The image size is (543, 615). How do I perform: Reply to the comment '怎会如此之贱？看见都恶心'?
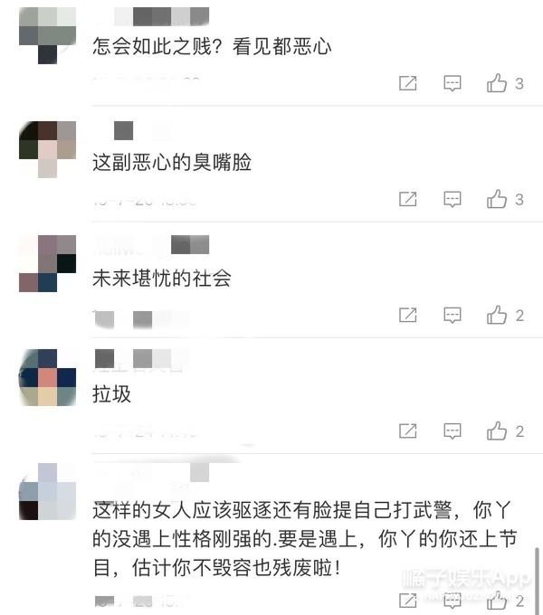pos(452,83)
